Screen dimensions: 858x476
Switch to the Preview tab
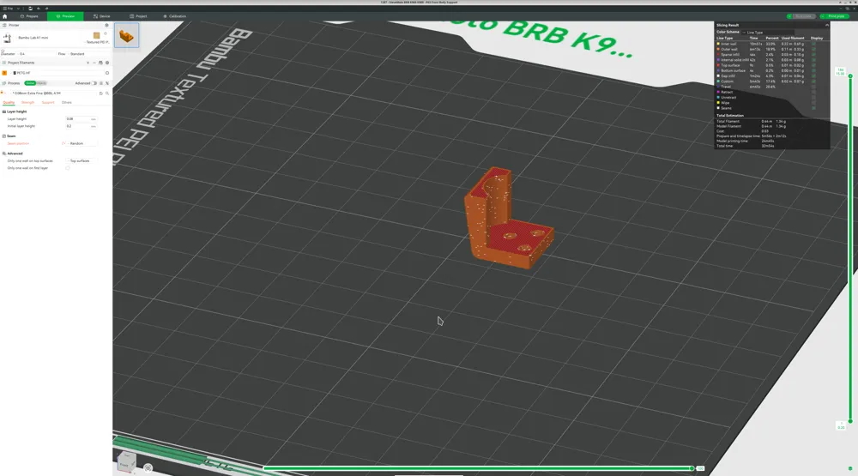[x=65, y=16]
